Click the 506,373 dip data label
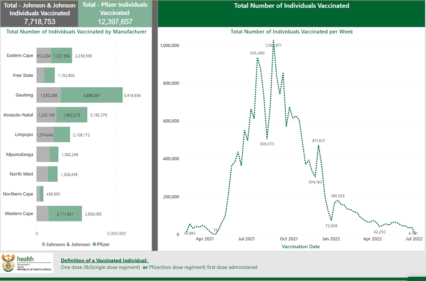The width and height of the screenshot is (426, 281). click(267, 144)
